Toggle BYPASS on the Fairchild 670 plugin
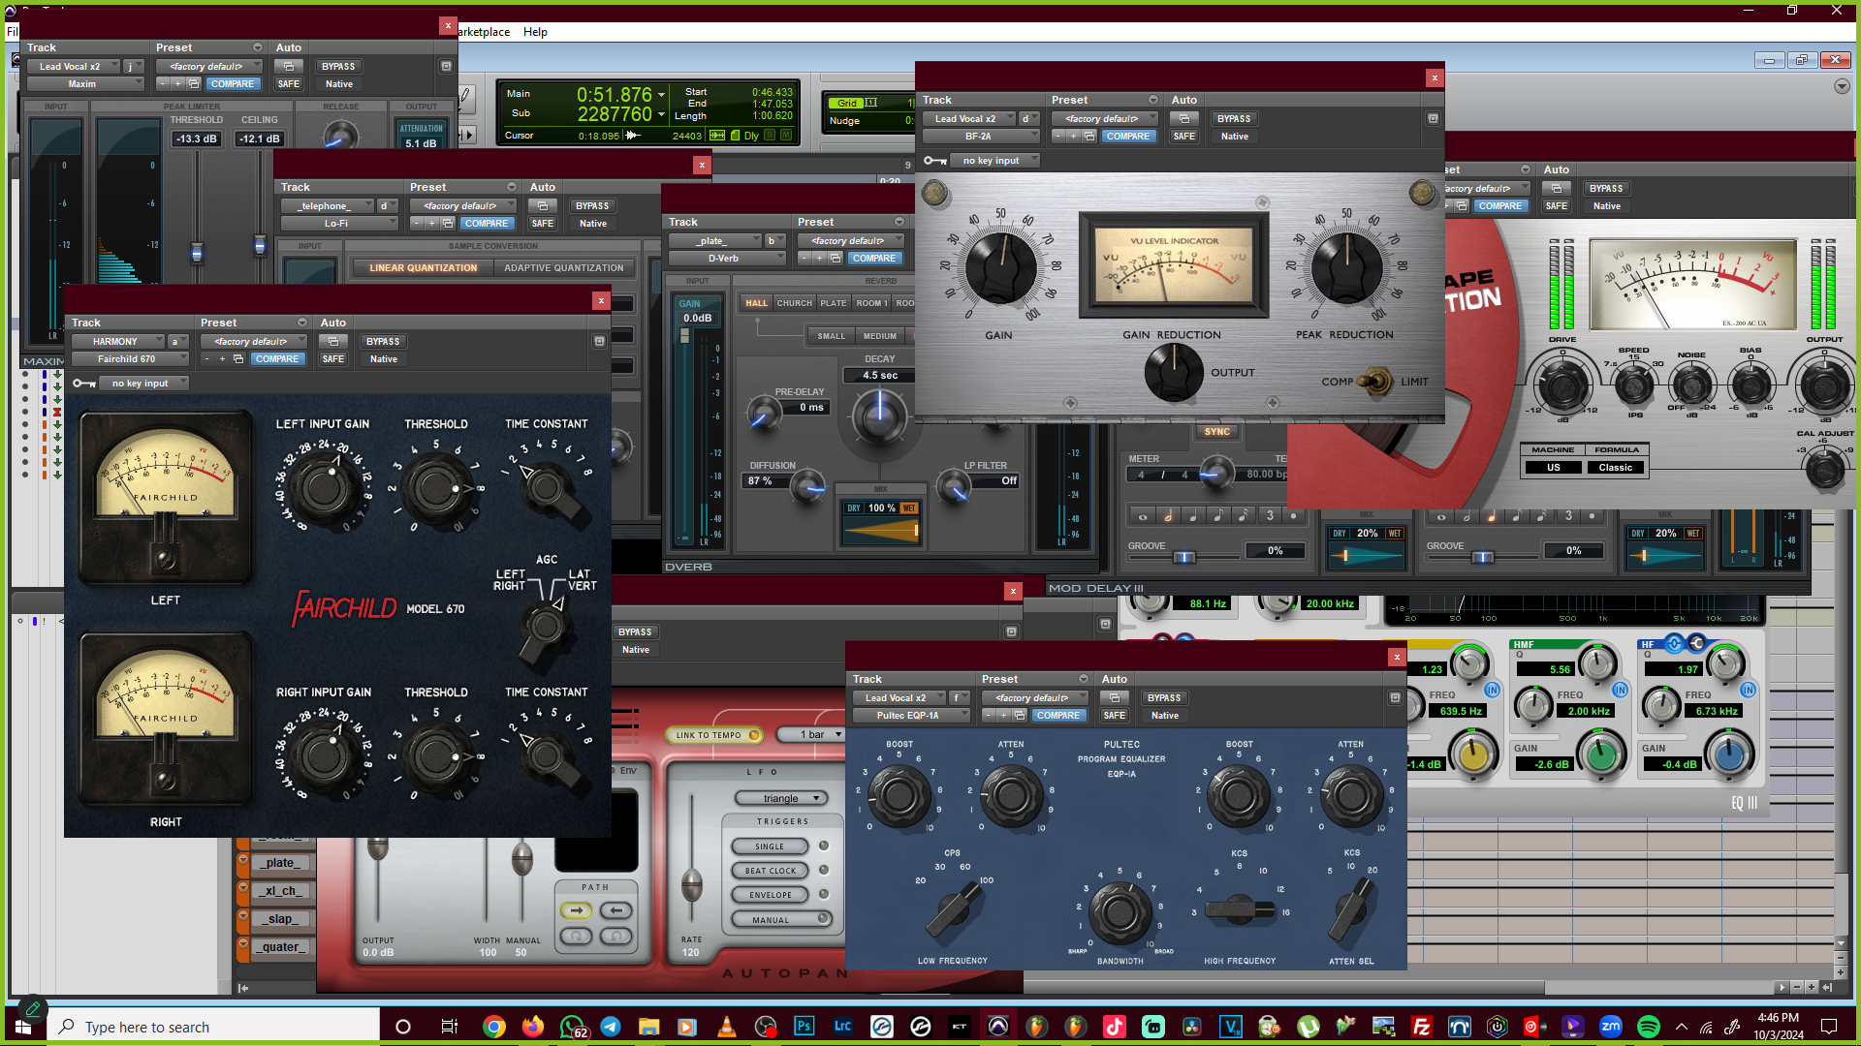Image resolution: width=1861 pixels, height=1046 pixels. click(383, 342)
